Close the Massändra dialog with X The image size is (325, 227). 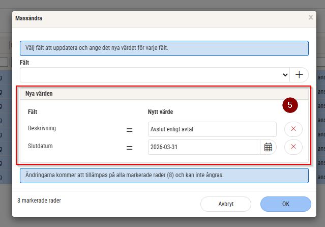coord(311,17)
